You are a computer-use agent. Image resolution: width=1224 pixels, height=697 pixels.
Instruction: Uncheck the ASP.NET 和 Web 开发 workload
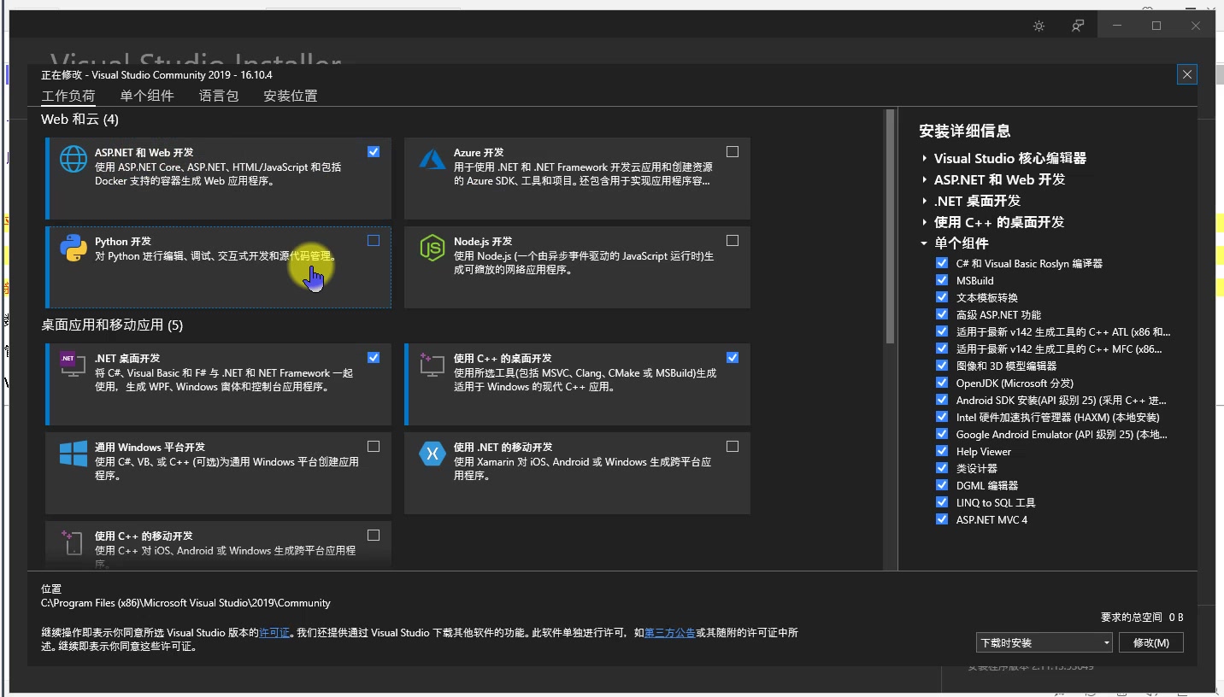[x=374, y=151]
